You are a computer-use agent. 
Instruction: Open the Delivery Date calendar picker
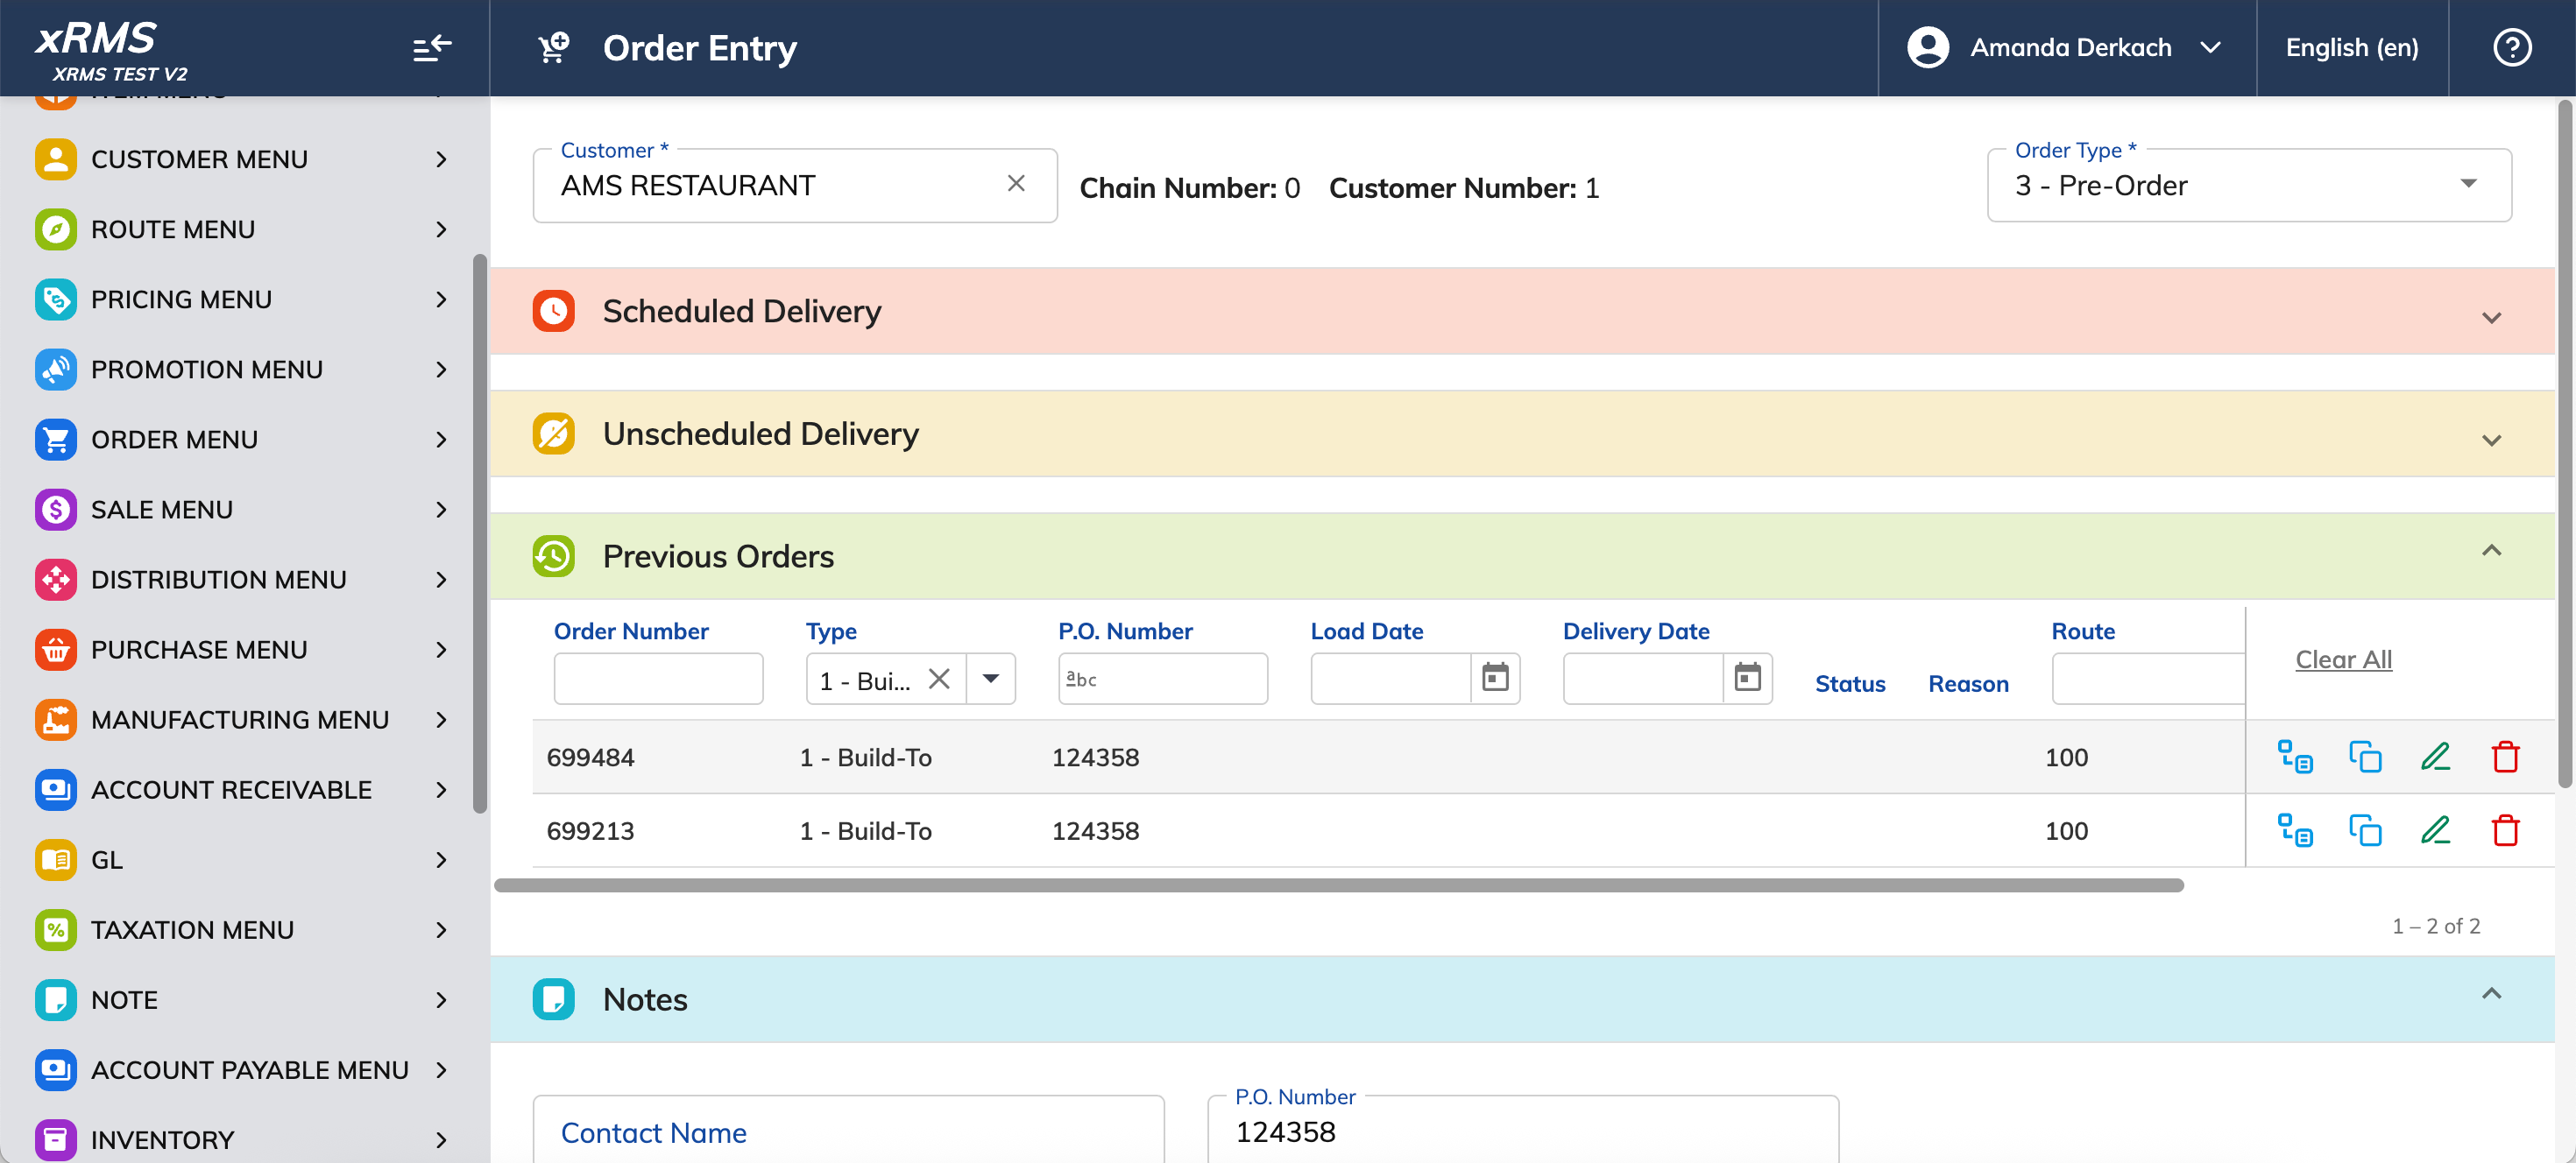pyautogui.click(x=1747, y=679)
